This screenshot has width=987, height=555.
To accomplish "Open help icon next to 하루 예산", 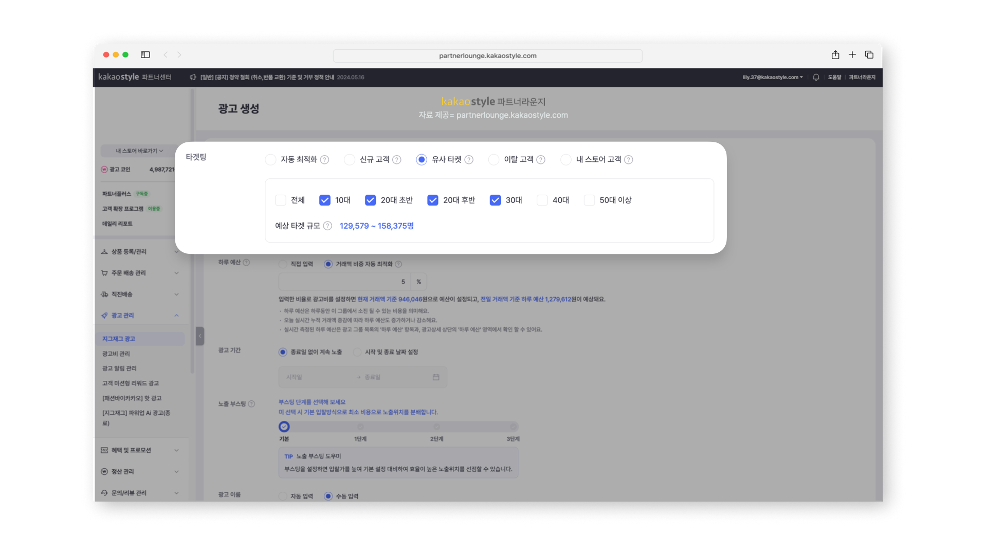I will click(246, 263).
